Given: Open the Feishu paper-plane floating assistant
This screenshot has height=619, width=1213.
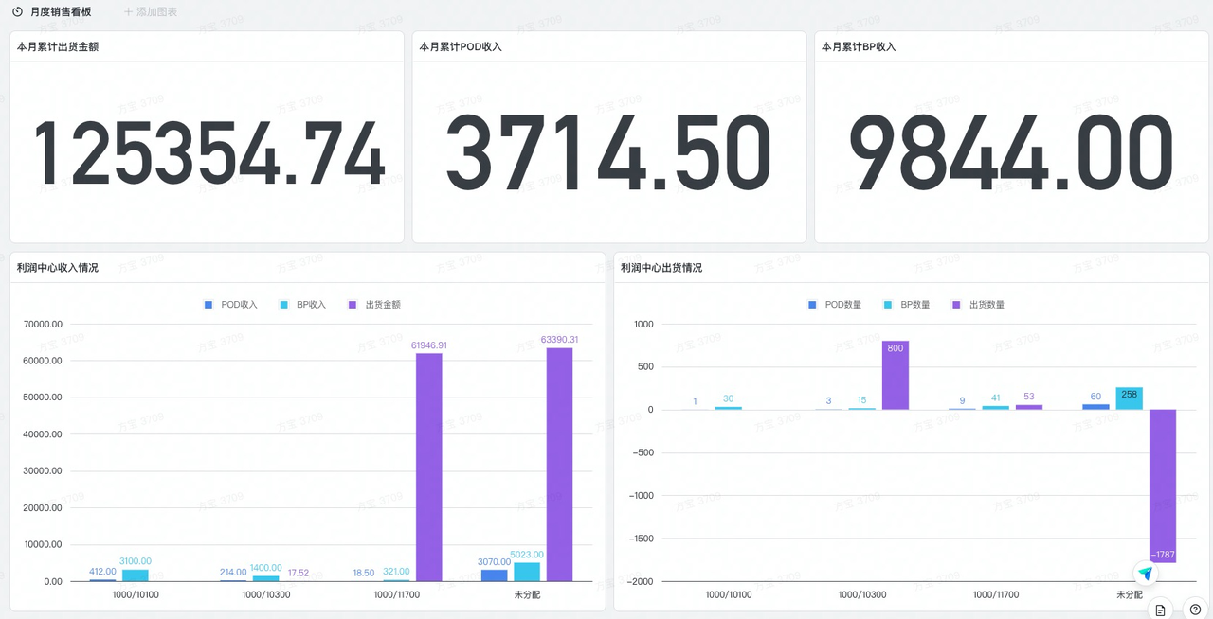Looking at the screenshot, I should click(x=1146, y=574).
